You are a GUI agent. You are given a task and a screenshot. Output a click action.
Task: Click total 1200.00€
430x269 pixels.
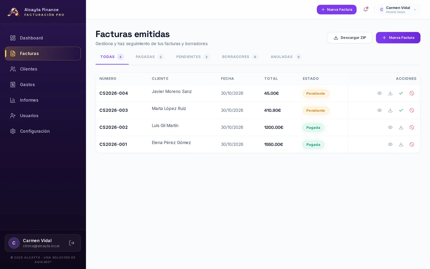(274, 127)
